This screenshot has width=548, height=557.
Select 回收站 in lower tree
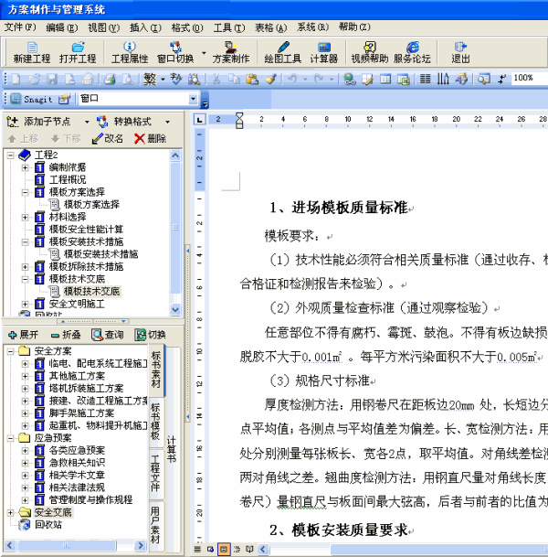[48, 525]
